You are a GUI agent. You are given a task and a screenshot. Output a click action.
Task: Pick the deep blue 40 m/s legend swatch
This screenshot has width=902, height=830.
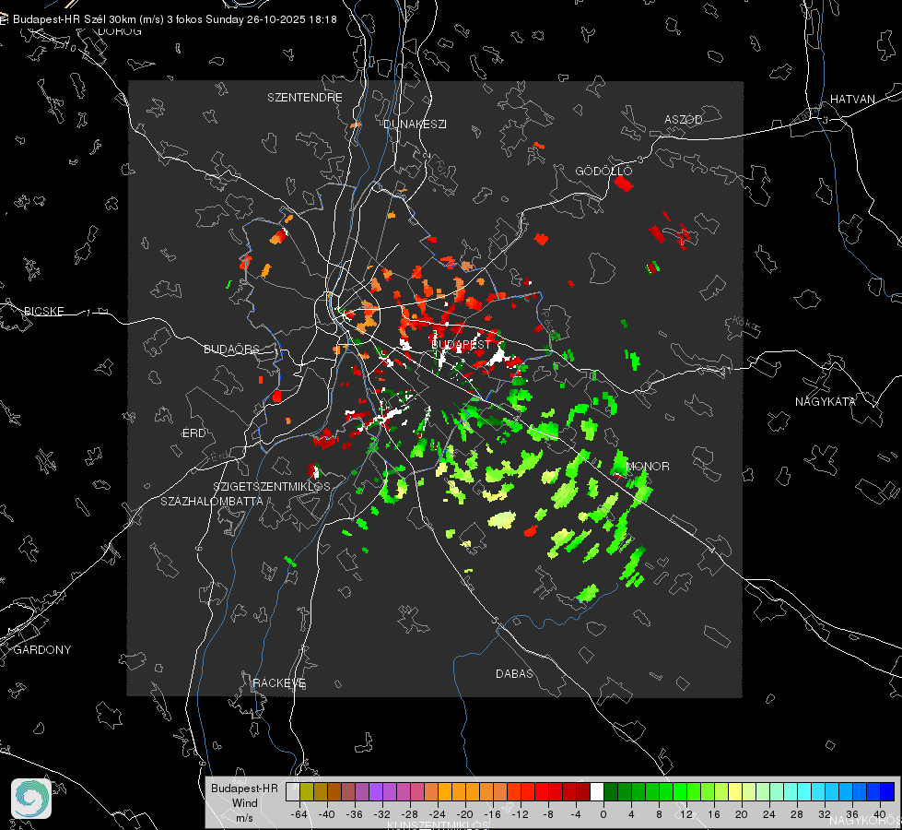point(887,791)
